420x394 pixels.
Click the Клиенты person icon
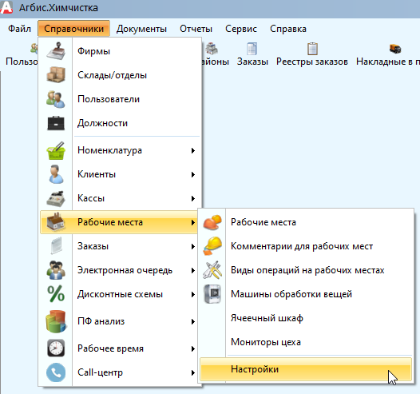point(56,174)
